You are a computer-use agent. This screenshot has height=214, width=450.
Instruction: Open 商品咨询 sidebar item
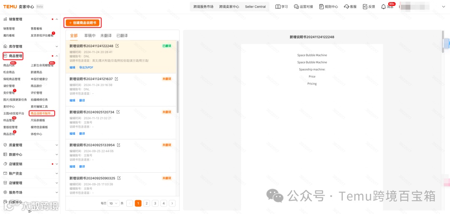click(x=9, y=134)
